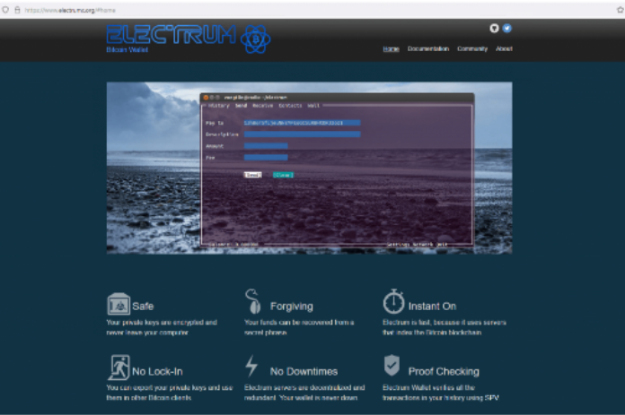
Task: Open the Documentation nav item
Action: point(428,48)
